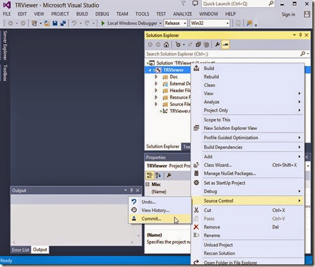Open the BUILD menu
315x267 pixels.
(82, 14)
